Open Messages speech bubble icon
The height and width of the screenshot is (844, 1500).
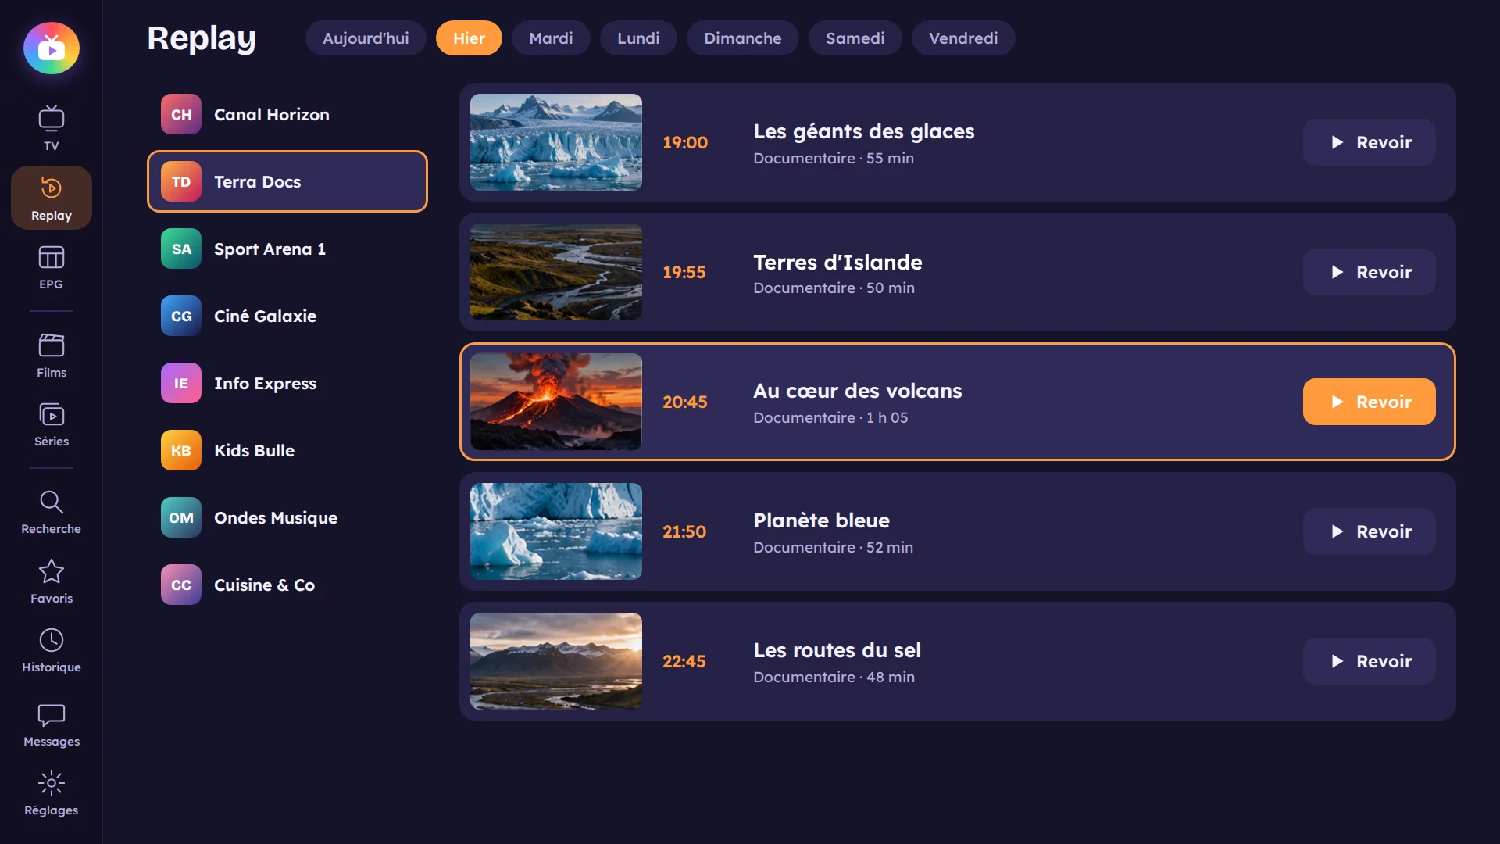point(52,715)
